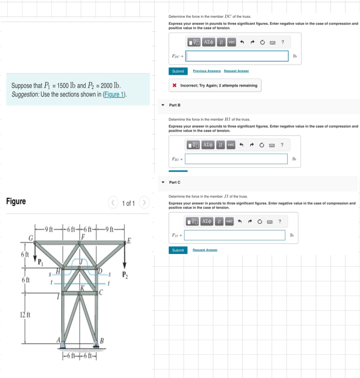Reset the answer using circular arrow in Part A
360x378 pixels.
pos(262,42)
